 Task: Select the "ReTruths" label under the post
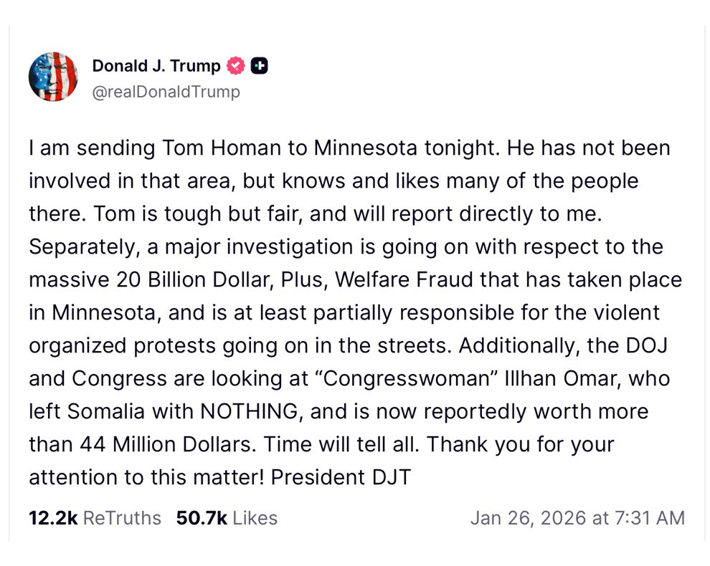[123, 518]
